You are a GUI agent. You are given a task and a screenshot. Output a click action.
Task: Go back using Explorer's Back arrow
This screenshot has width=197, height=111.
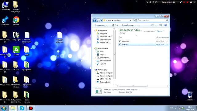coord(94,20)
